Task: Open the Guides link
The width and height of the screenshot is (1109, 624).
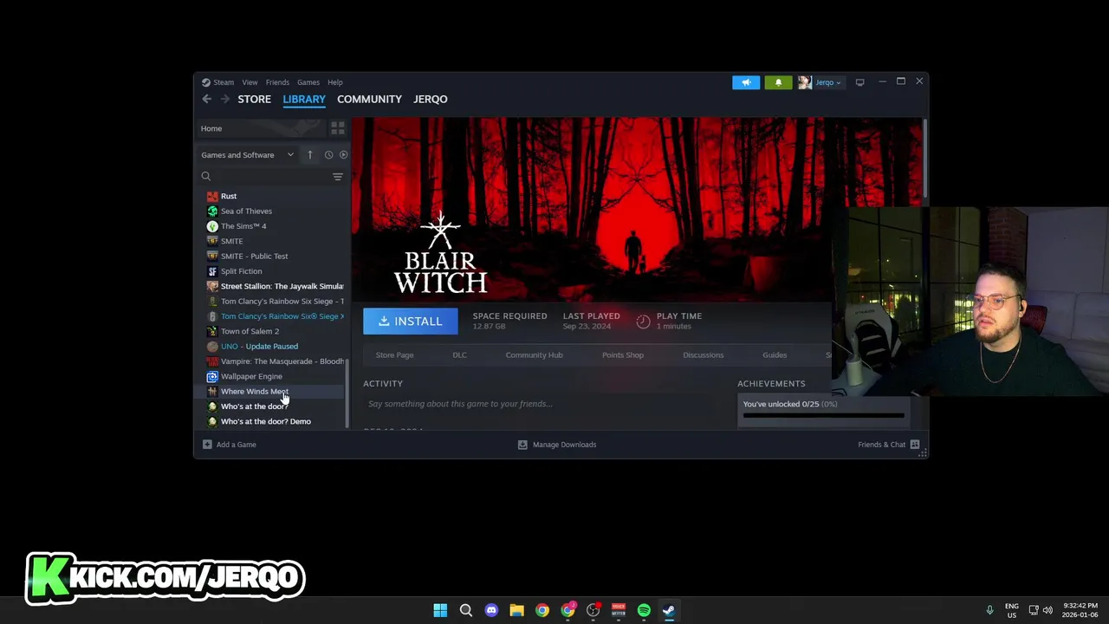Action: pos(775,354)
